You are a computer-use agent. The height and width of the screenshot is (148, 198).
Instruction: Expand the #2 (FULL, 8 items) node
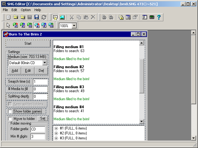pyautogui.click(x=56, y=133)
